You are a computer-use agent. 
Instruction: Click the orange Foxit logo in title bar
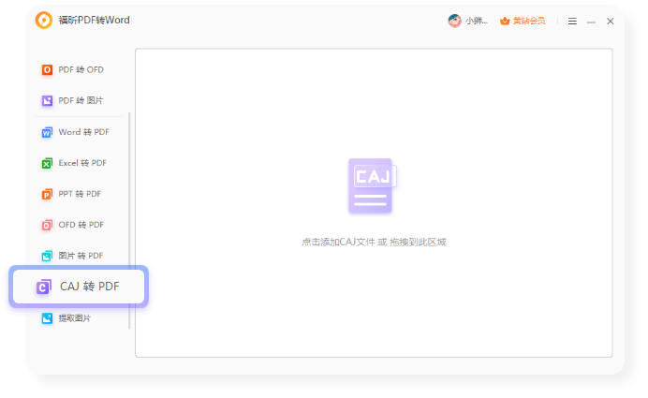44,21
